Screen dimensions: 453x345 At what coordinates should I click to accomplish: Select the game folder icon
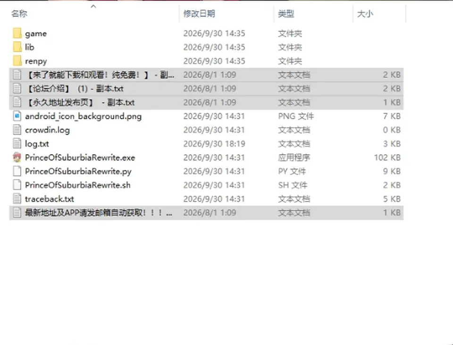coord(17,33)
